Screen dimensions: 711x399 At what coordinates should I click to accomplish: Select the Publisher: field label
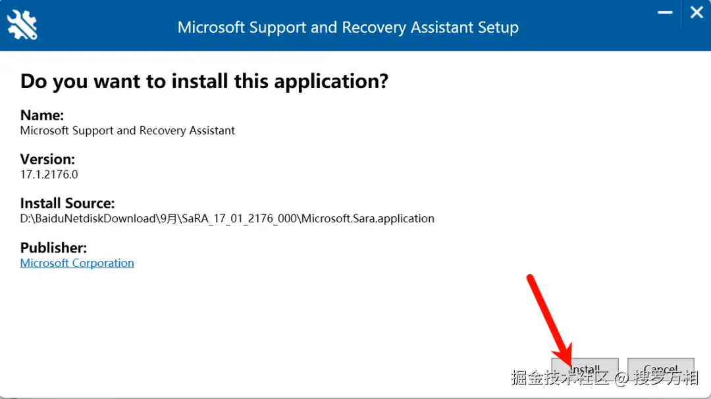(53, 248)
